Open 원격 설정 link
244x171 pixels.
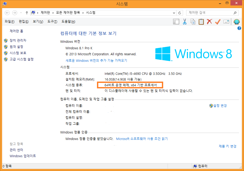[16, 47]
